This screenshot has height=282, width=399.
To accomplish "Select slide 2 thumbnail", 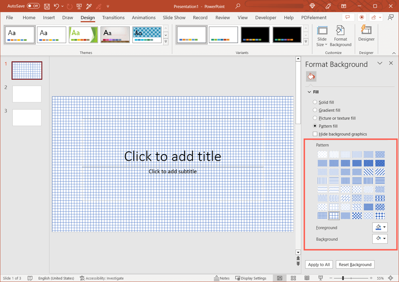I will pos(27,94).
